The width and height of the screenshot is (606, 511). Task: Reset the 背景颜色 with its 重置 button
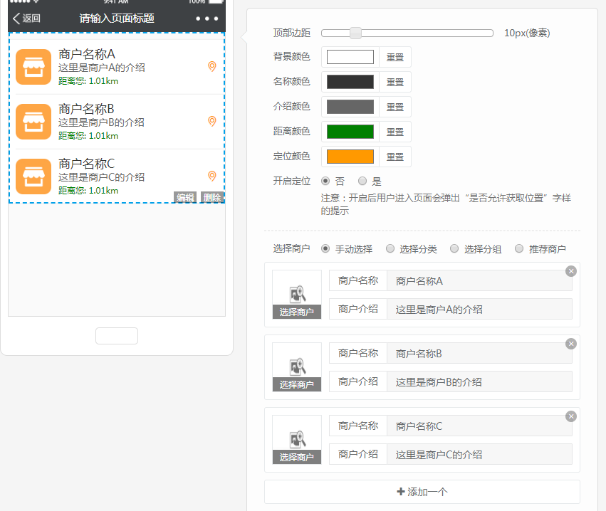[395, 58]
